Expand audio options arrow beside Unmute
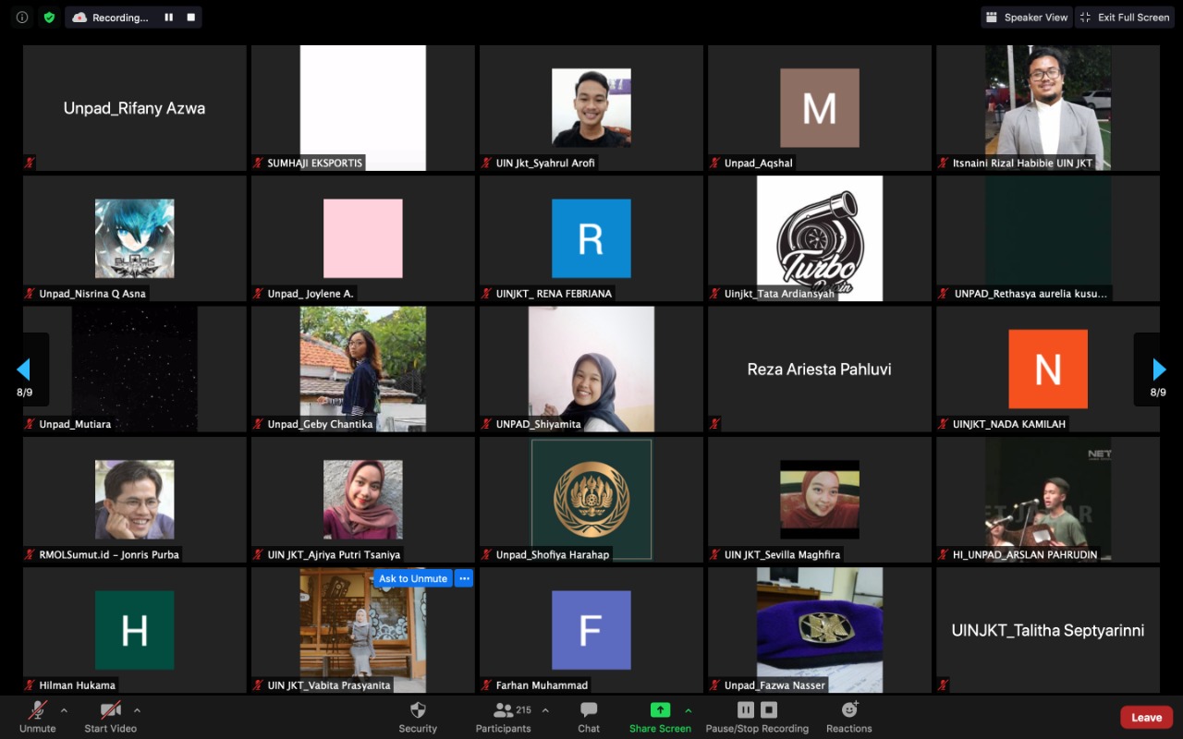This screenshot has width=1183, height=739. click(x=64, y=710)
